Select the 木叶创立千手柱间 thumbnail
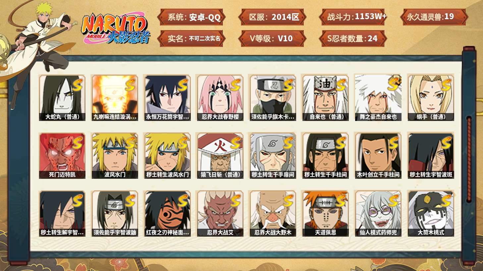 [x=378, y=156]
